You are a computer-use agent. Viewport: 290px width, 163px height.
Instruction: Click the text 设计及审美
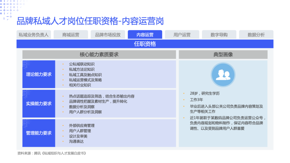point(78,136)
